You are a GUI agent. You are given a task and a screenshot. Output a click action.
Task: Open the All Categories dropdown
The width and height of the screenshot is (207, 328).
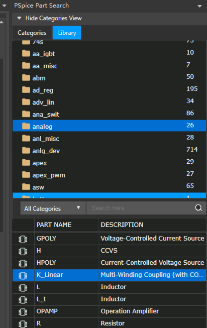(53, 208)
